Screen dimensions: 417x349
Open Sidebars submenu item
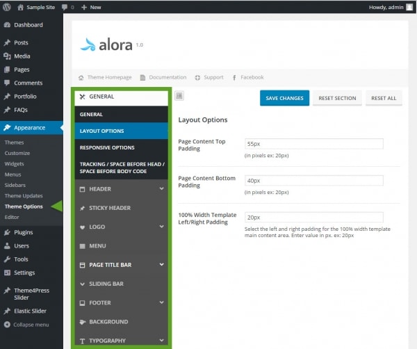click(x=15, y=185)
